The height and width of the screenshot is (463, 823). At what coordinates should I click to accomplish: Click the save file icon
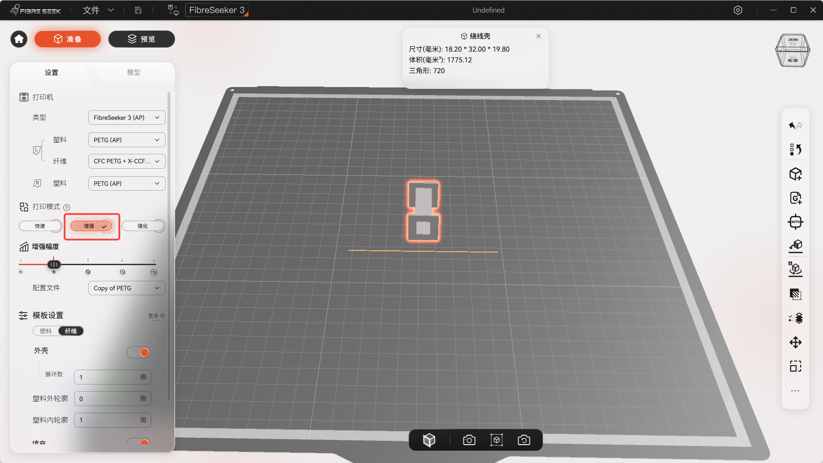[x=138, y=10]
